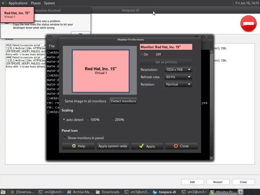Select the Off monitor radio button
This screenshot has height=195, width=260.
tap(154, 54)
